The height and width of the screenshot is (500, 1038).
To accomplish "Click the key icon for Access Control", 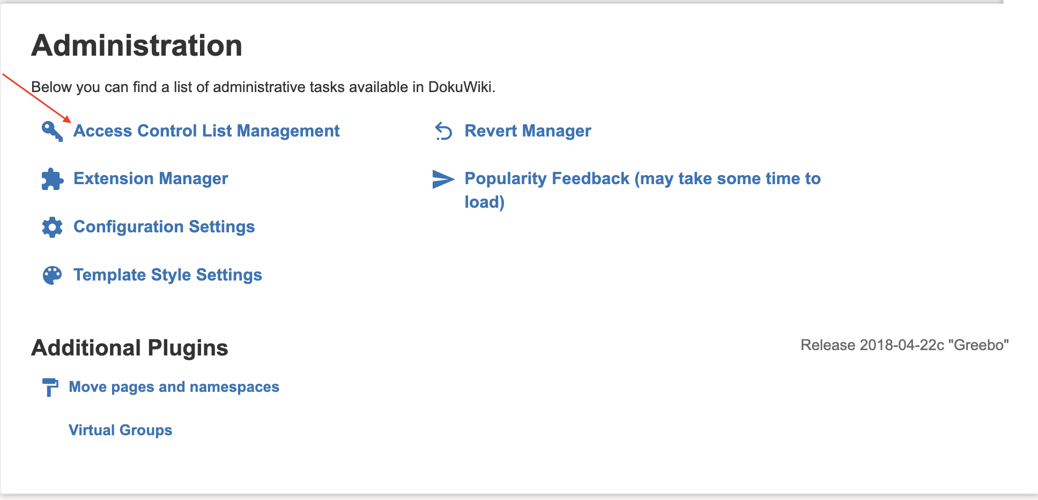I will pyautogui.click(x=52, y=131).
